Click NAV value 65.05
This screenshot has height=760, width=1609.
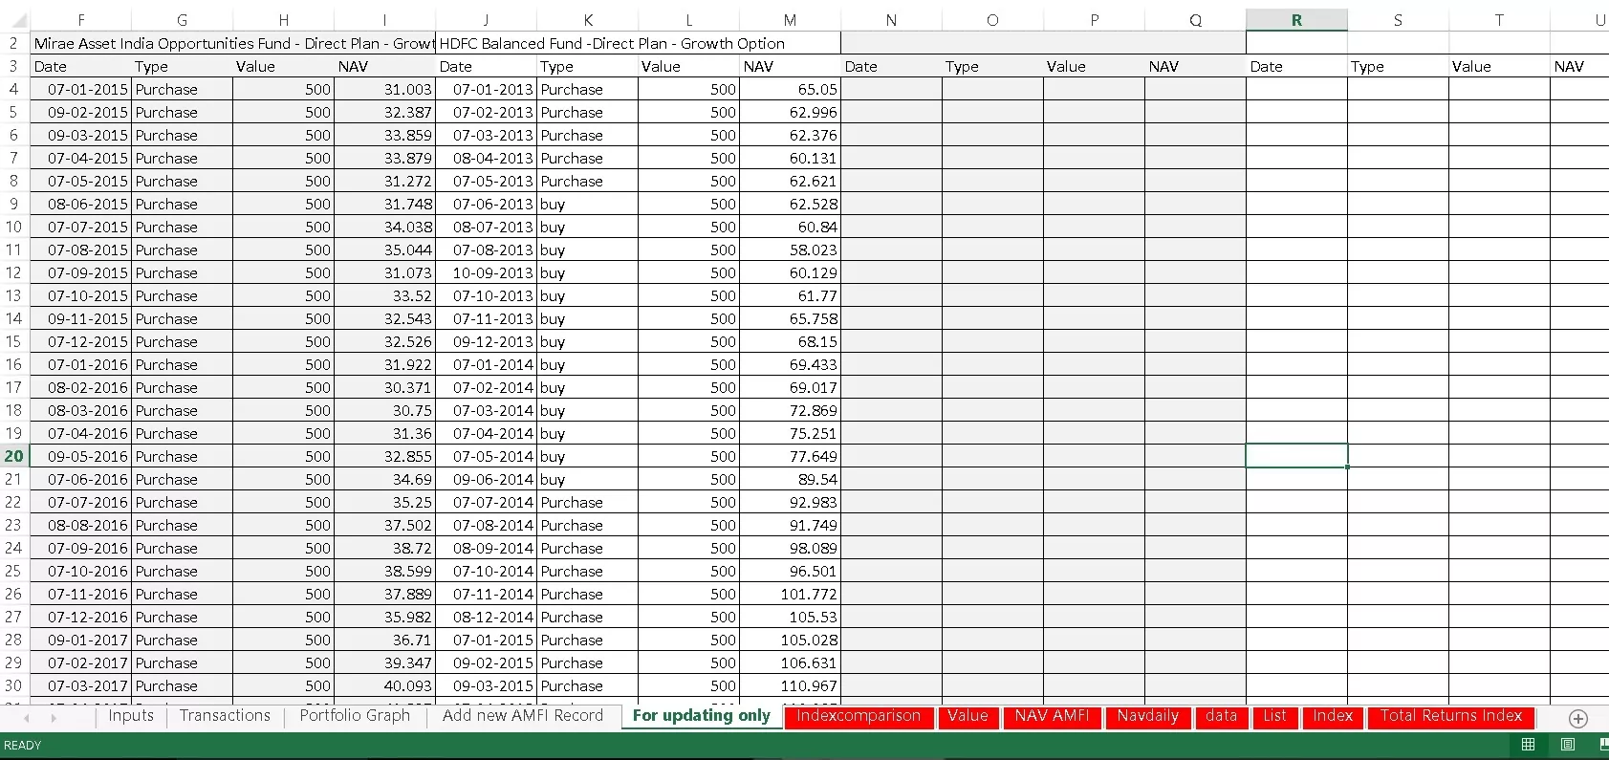790,89
